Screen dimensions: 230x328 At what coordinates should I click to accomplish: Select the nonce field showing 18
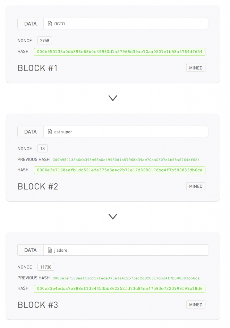click(42, 149)
